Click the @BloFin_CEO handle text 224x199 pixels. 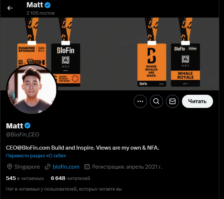23,135
